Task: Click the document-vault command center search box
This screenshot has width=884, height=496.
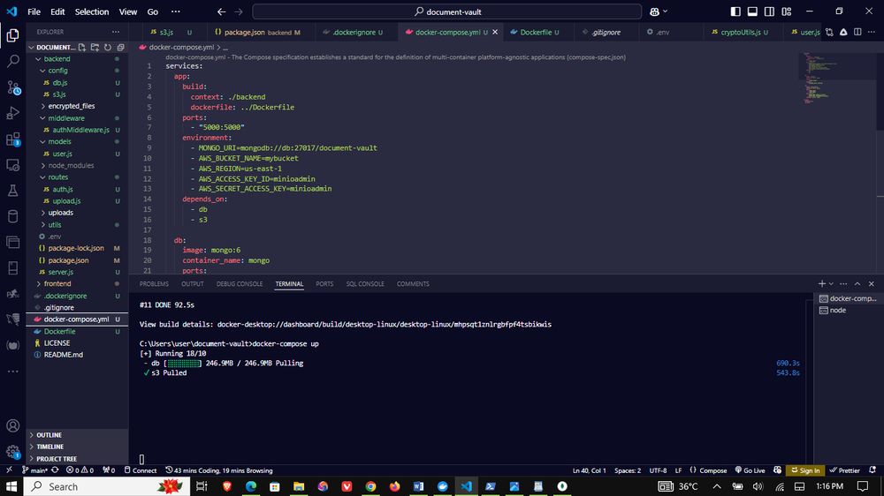Action: click(x=447, y=11)
